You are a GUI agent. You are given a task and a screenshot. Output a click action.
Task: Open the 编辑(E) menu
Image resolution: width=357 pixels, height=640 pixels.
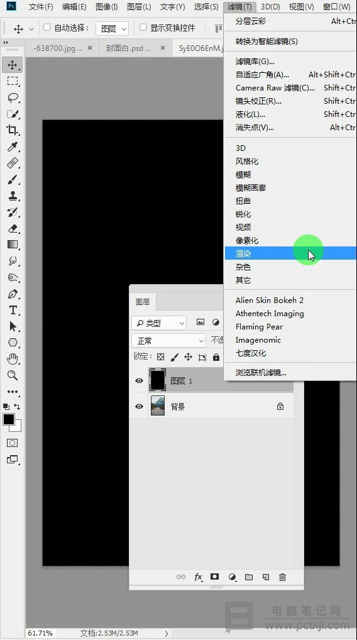click(x=74, y=7)
